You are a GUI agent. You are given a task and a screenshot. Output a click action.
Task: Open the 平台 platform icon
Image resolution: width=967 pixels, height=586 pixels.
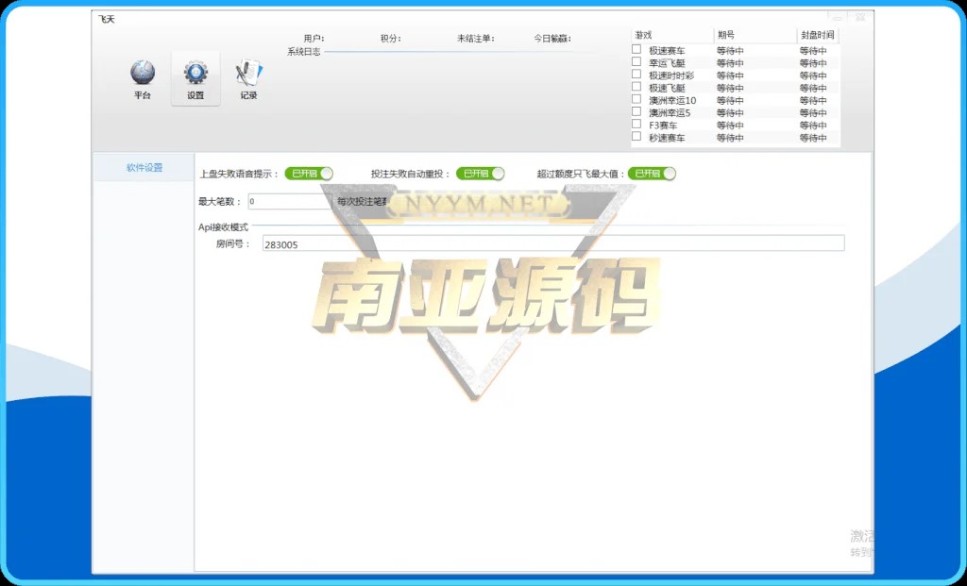pos(143,75)
